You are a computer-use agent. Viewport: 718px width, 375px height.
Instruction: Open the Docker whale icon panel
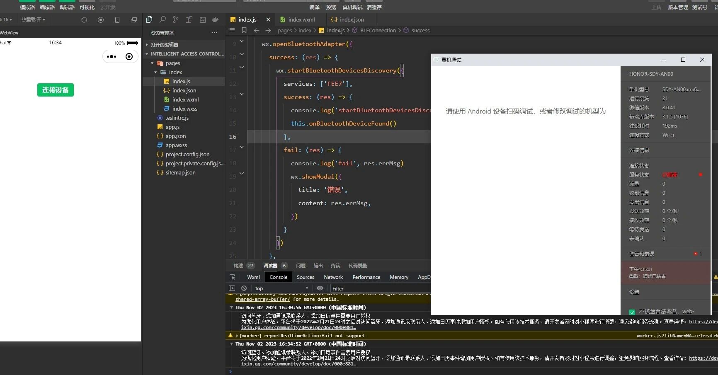click(215, 19)
